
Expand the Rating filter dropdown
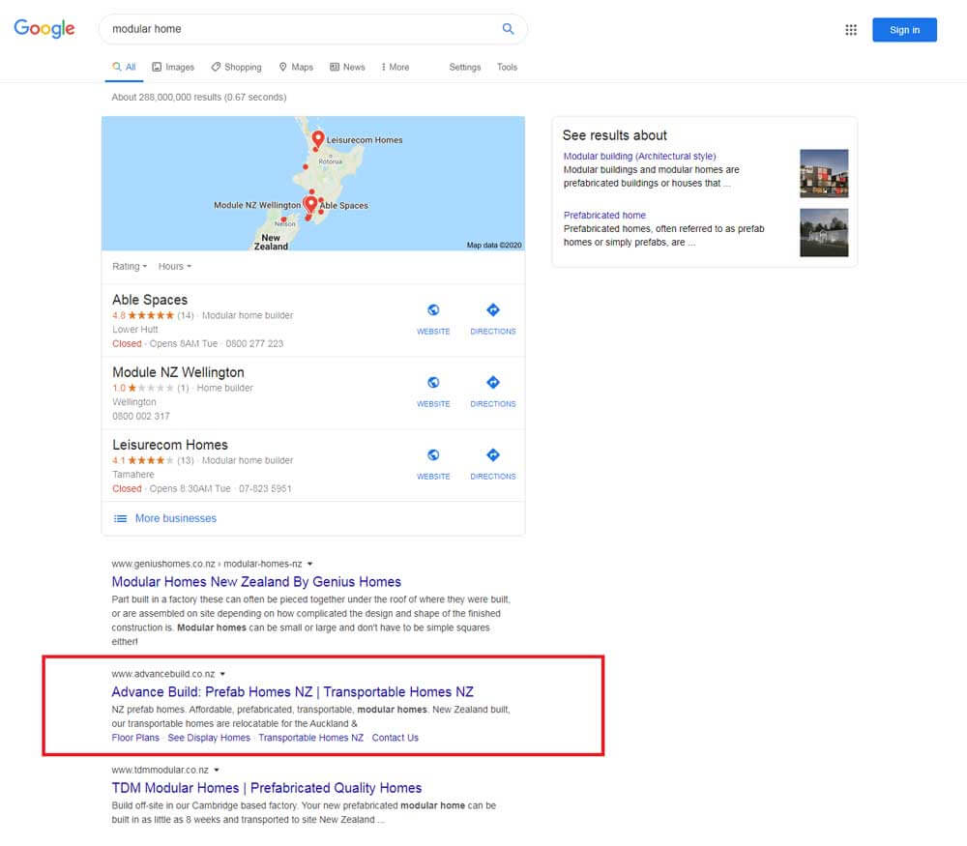click(130, 267)
